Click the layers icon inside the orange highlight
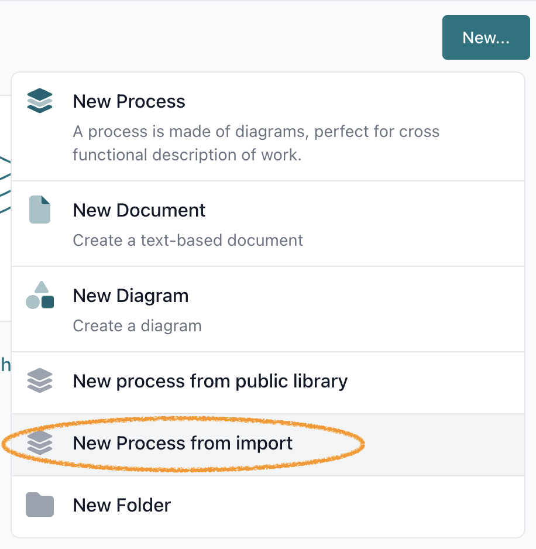Viewport: 536px width, 549px height. tap(40, 442)
